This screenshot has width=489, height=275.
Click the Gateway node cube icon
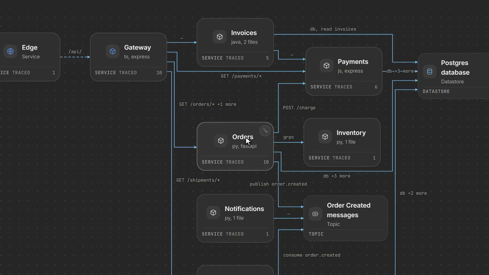[113, 51]
